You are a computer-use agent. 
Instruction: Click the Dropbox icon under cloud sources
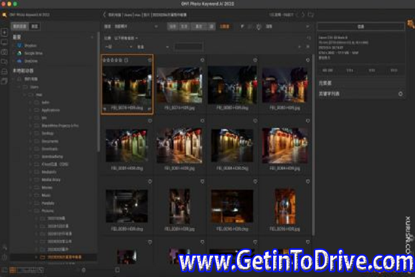[x=20, y=46]
